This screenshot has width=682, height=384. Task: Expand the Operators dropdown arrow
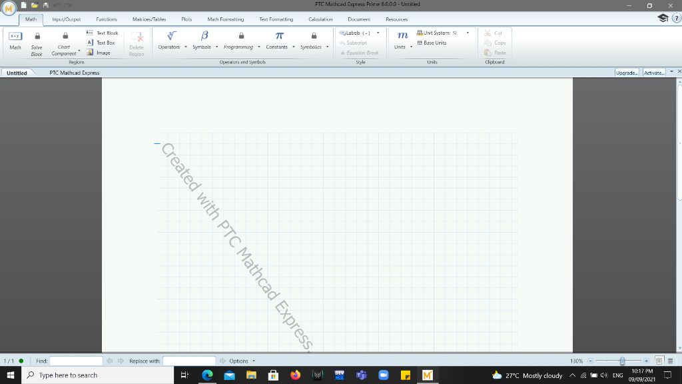pos(186,47)
